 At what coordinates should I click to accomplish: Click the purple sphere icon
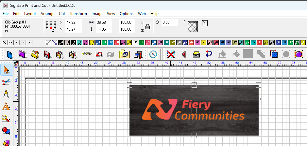pos(299,54)
